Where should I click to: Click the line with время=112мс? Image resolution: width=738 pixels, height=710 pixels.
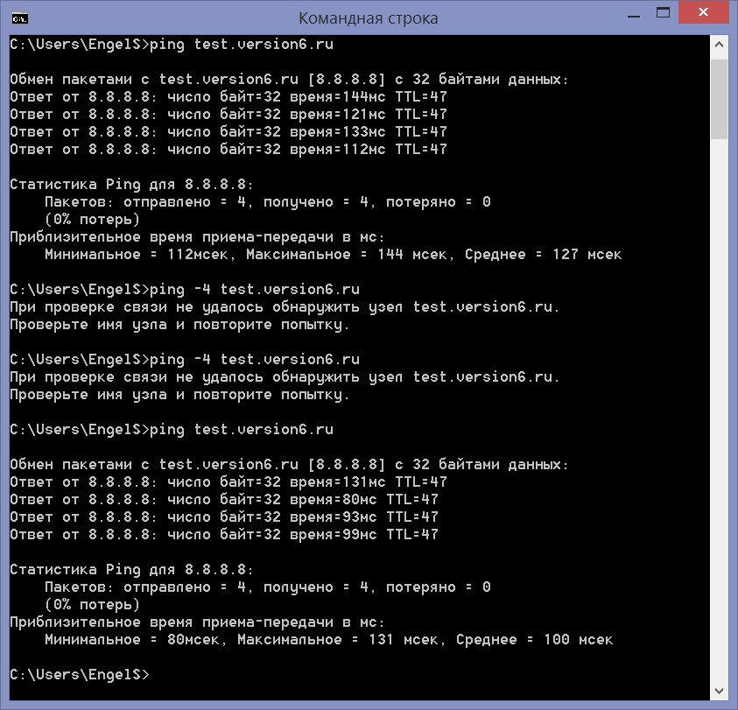pos(228,149)
